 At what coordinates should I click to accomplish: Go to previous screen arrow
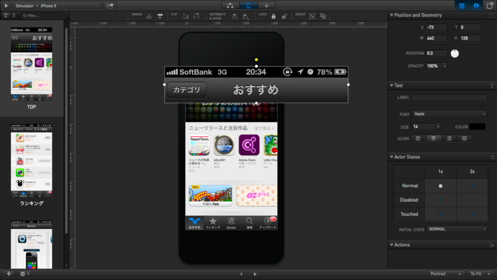pyautogui.click(x=241, y=274)
